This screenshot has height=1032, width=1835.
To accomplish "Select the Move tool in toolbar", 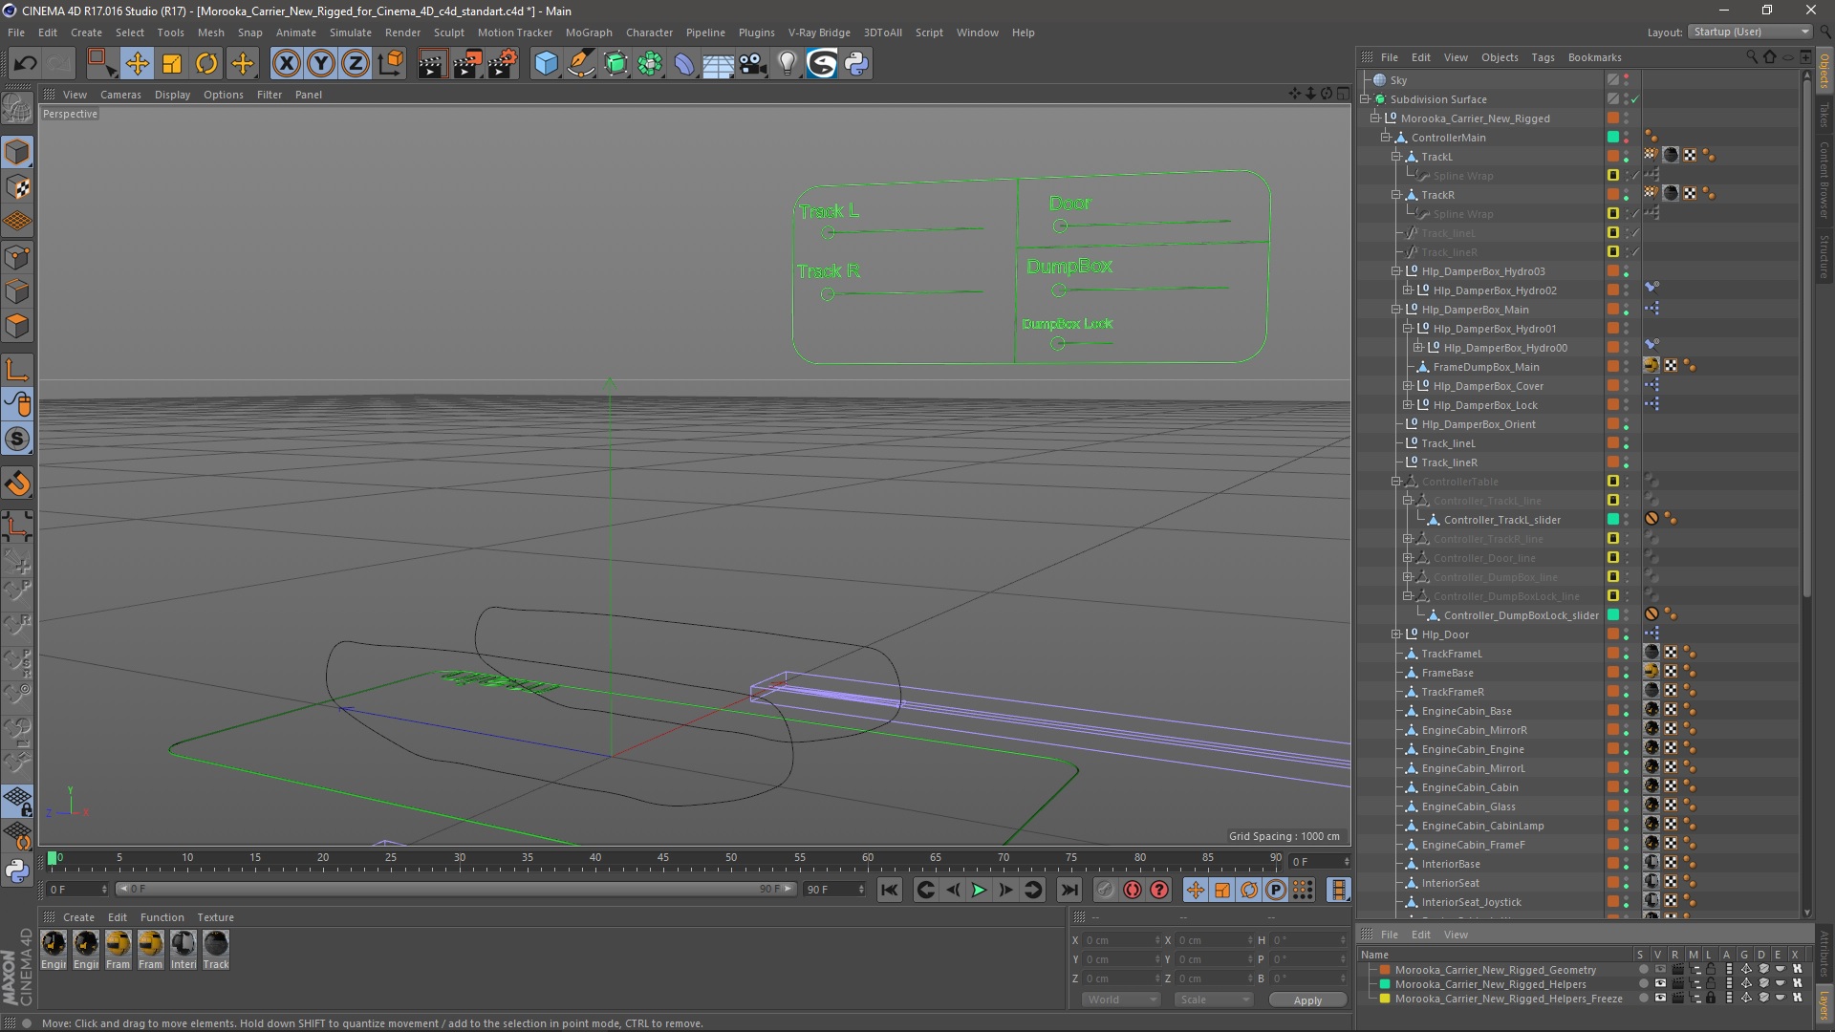I will click(137, 64).
